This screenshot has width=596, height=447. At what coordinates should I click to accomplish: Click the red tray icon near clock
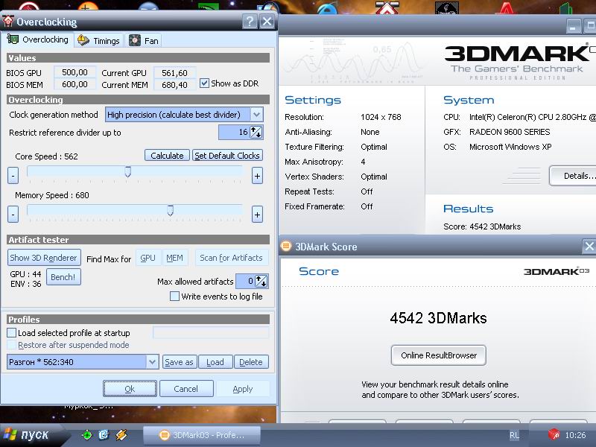(x=554, y=434)
